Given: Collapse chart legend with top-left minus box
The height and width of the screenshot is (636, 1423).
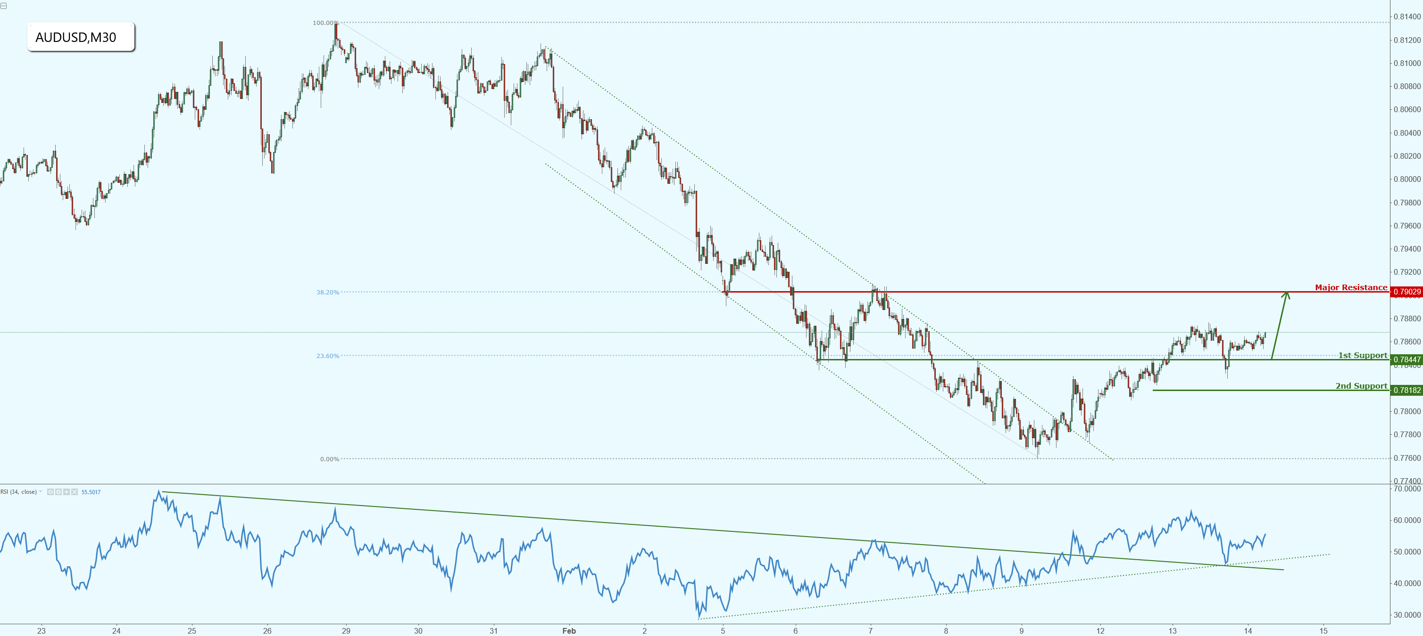Looking at the screenshot, I should click(x=3, y=6).
